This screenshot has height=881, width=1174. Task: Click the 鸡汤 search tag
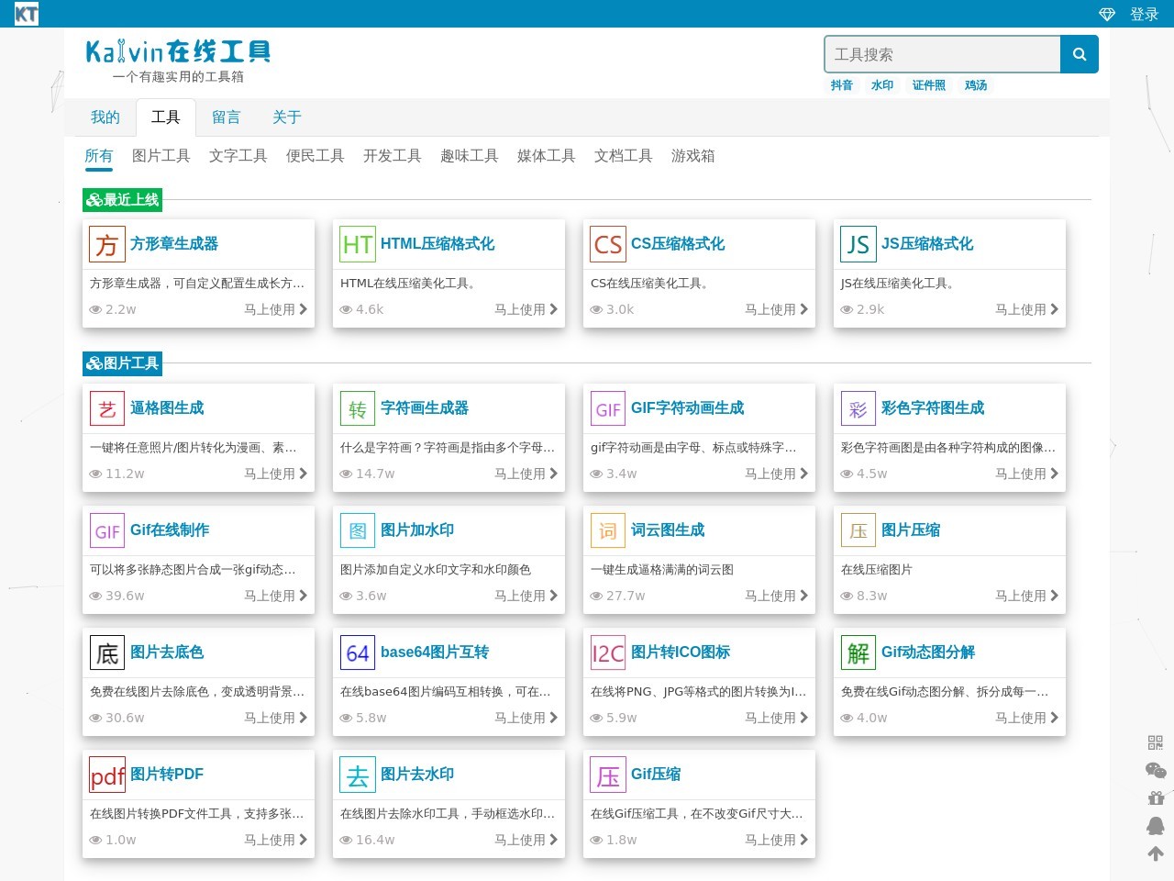(x=976, y=85)
